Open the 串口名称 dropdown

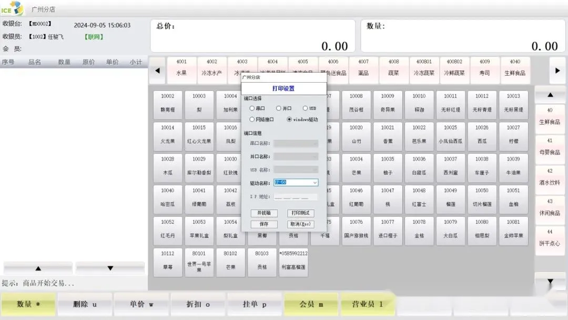pos(296,144)
